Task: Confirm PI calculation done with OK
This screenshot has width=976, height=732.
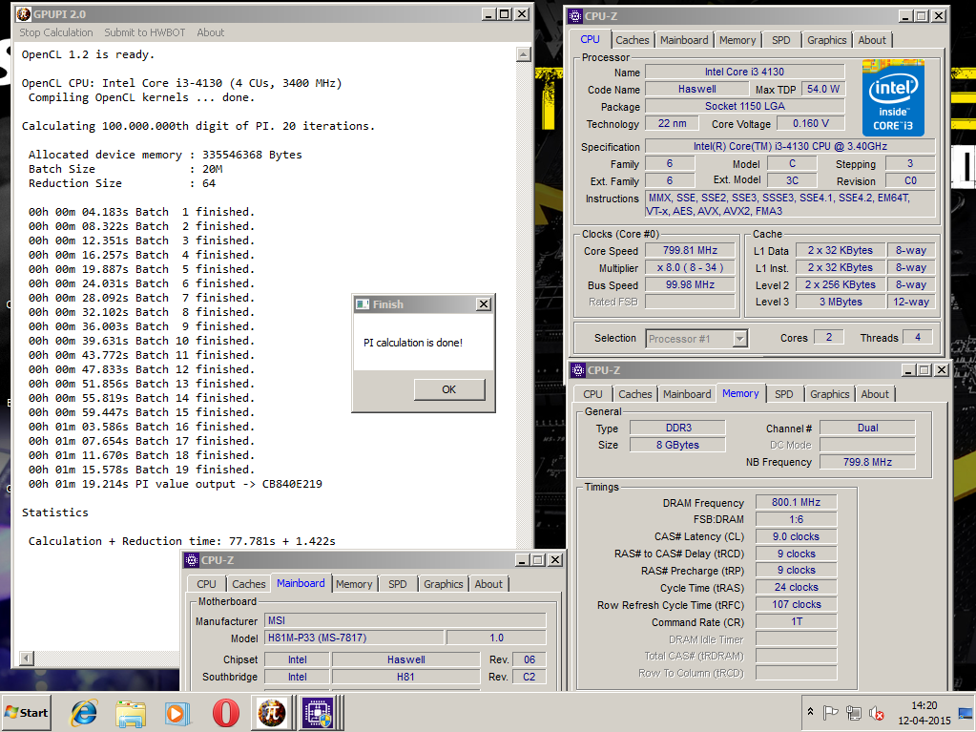Action: [448, 389]
